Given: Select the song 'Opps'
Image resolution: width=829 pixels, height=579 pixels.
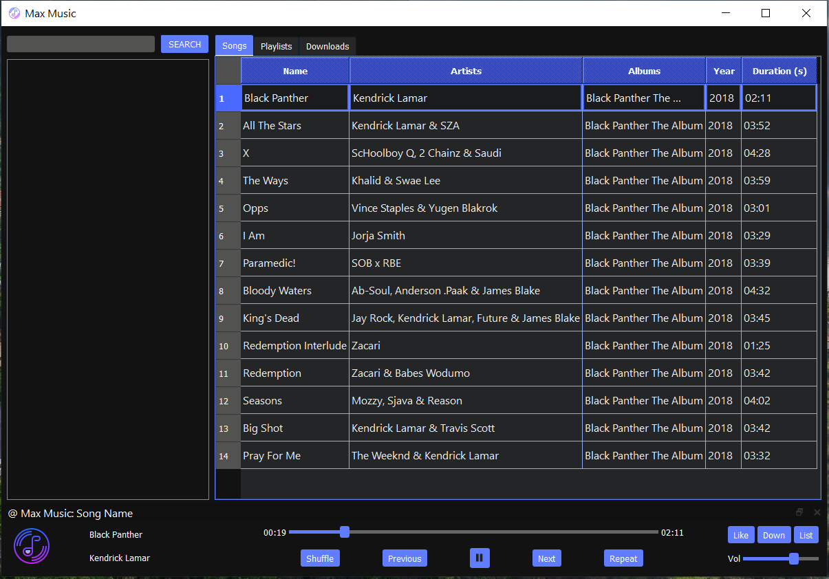Looking at the screenshot, I should pos(294,208).
